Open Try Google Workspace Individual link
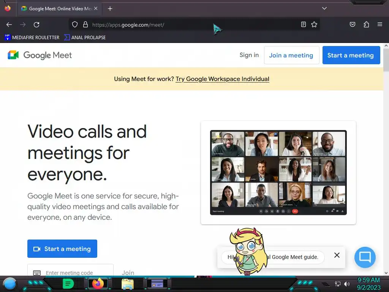The height and width of the screenshot is (292, 389). [x=222, y=79]
